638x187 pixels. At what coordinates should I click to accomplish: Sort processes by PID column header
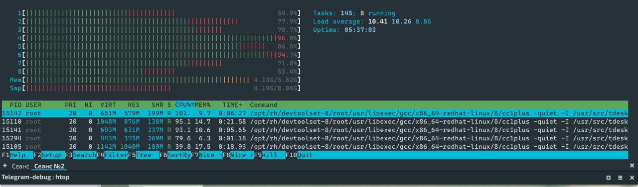point(16,105)
